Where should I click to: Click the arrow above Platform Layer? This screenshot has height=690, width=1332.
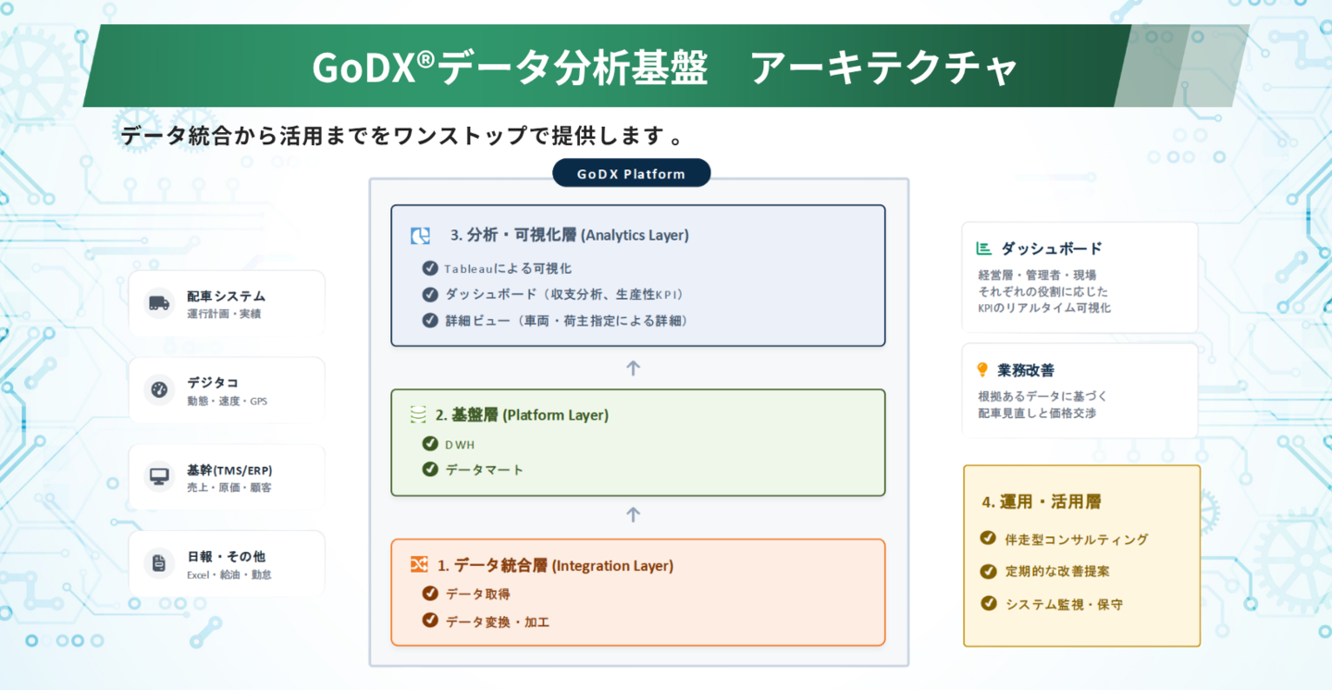click(x=633, y=367)
